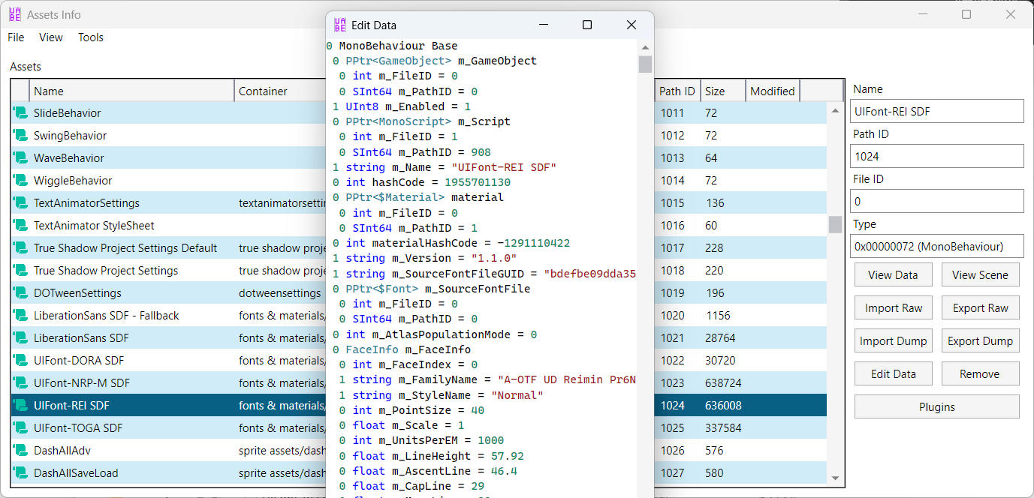Click the LiberationSans SDF asset icon

(x=20, y=338)
